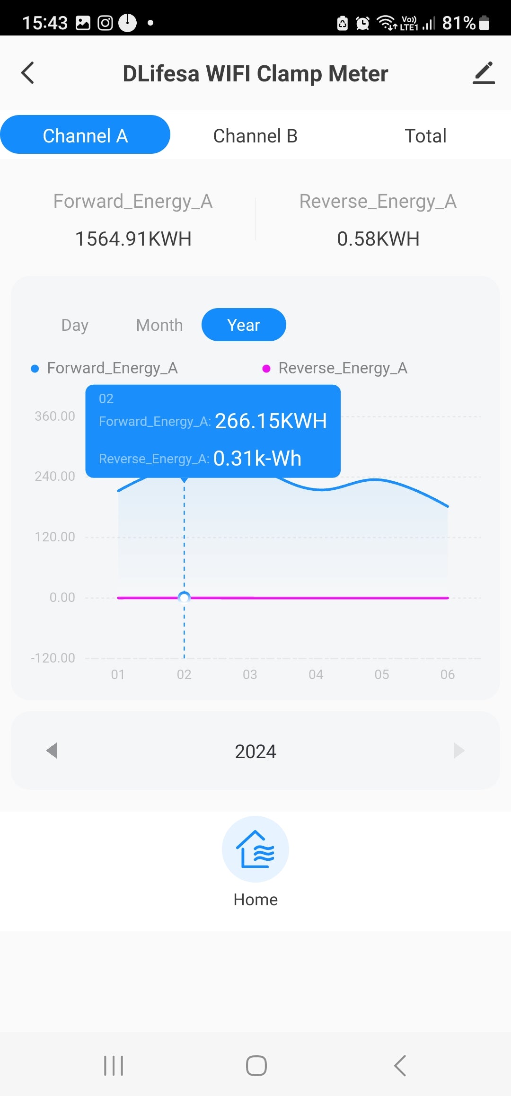This screenshot has height=1096, width=511.
Task: Select the Year chart range
Action: click(x=244, y=325)
